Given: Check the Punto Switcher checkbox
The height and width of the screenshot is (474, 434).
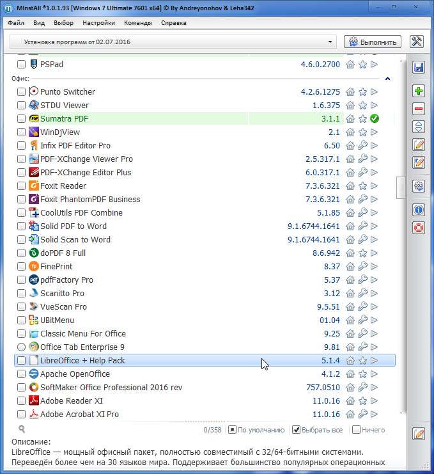Looking at the screenshot, I should tap(21, 91).
